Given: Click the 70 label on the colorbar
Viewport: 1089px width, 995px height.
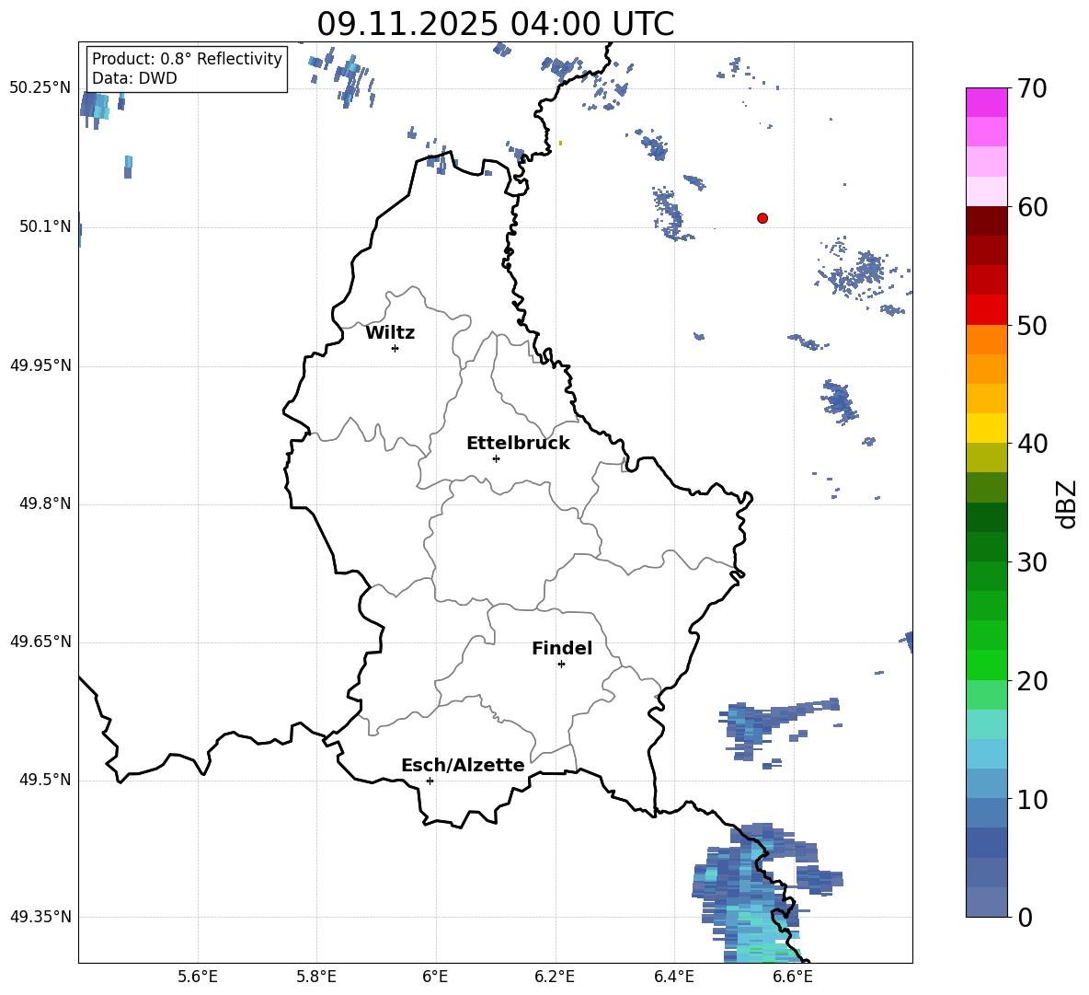Looking at the screenshot, I should [1032, 89].
